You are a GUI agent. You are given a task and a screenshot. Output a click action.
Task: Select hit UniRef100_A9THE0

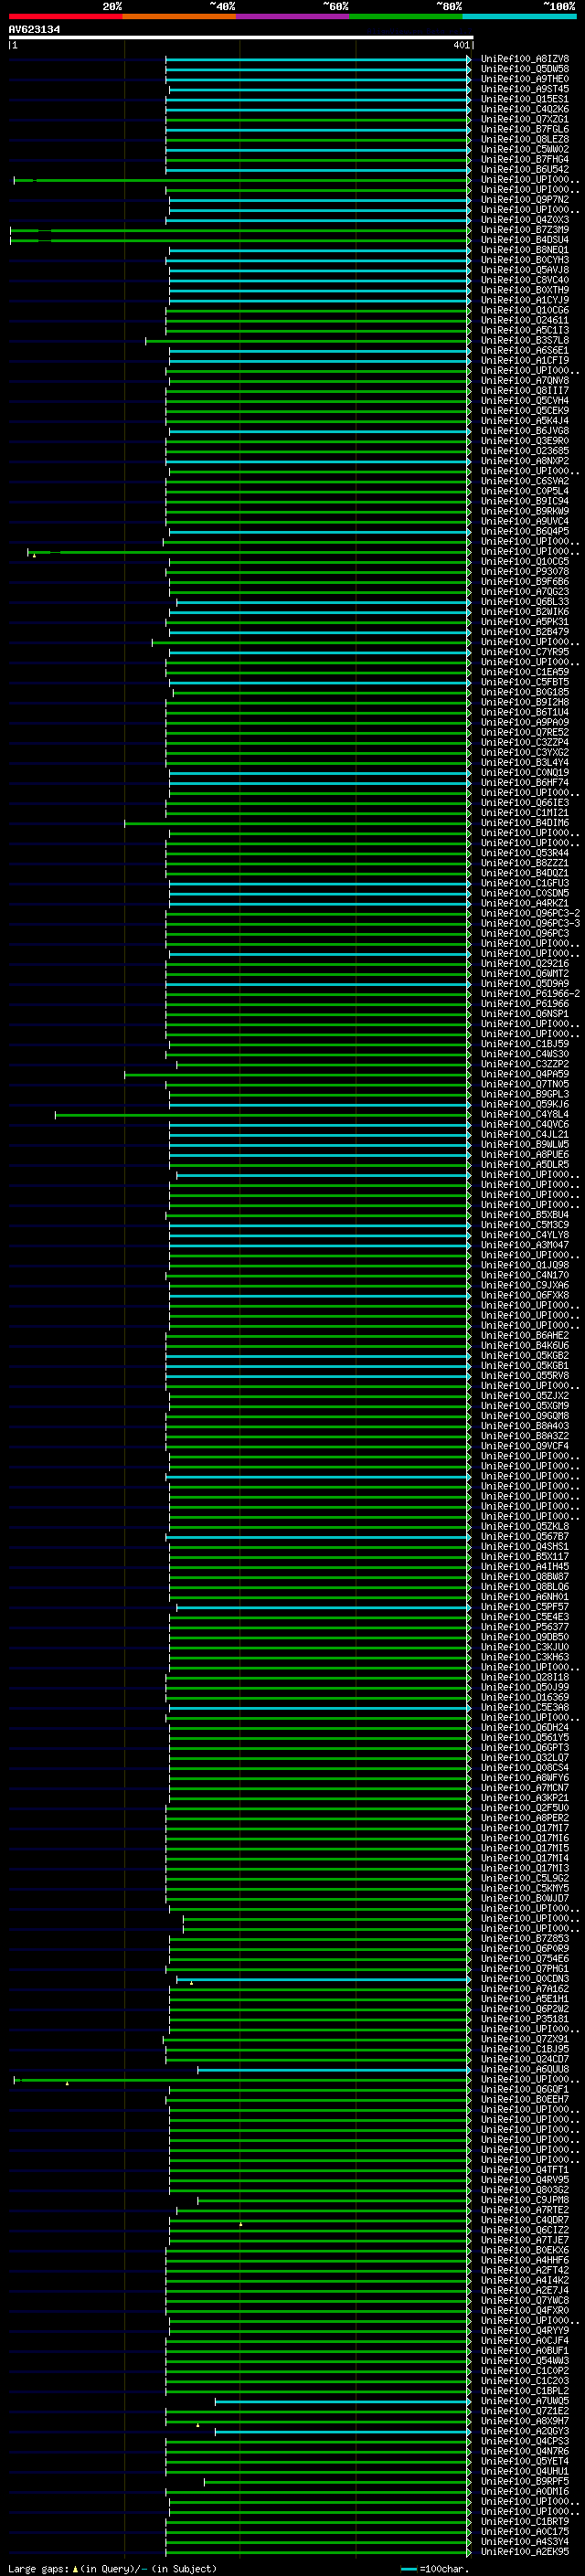tap(525, 79)
